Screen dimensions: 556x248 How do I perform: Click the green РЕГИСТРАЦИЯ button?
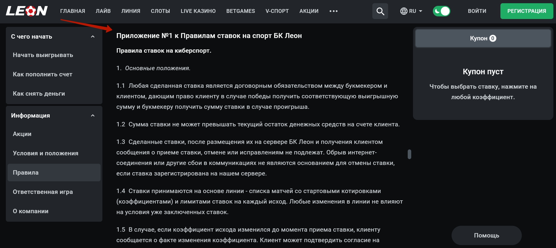tap(526, 11)
